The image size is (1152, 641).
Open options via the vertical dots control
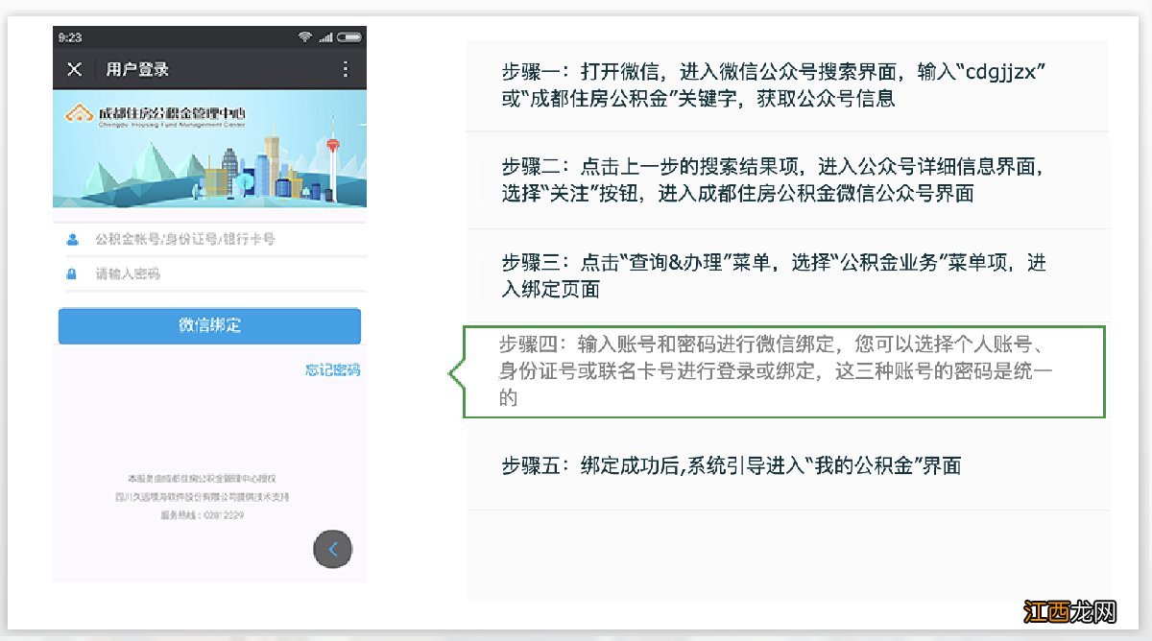click(x=347, y=67)
